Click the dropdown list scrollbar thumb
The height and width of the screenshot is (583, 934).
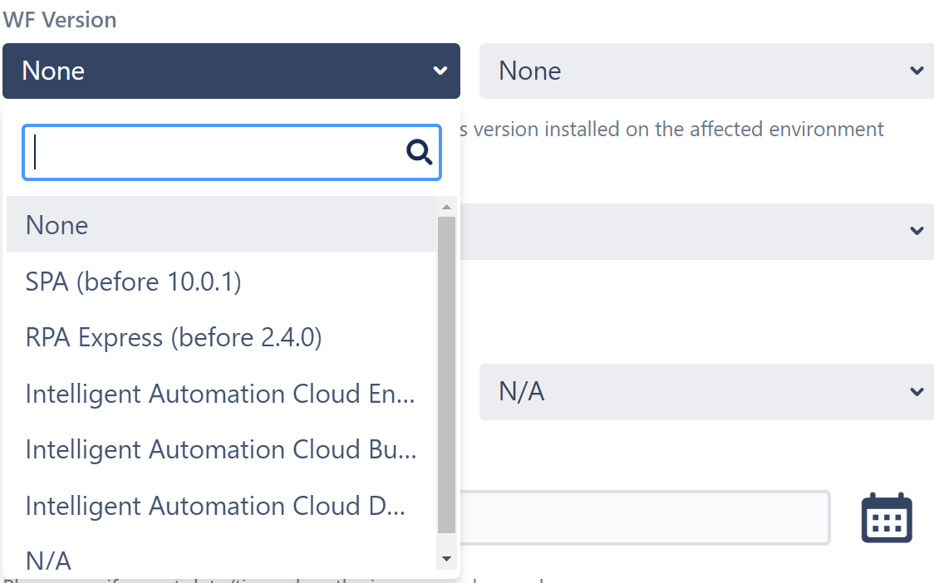(x=446, y=375)
